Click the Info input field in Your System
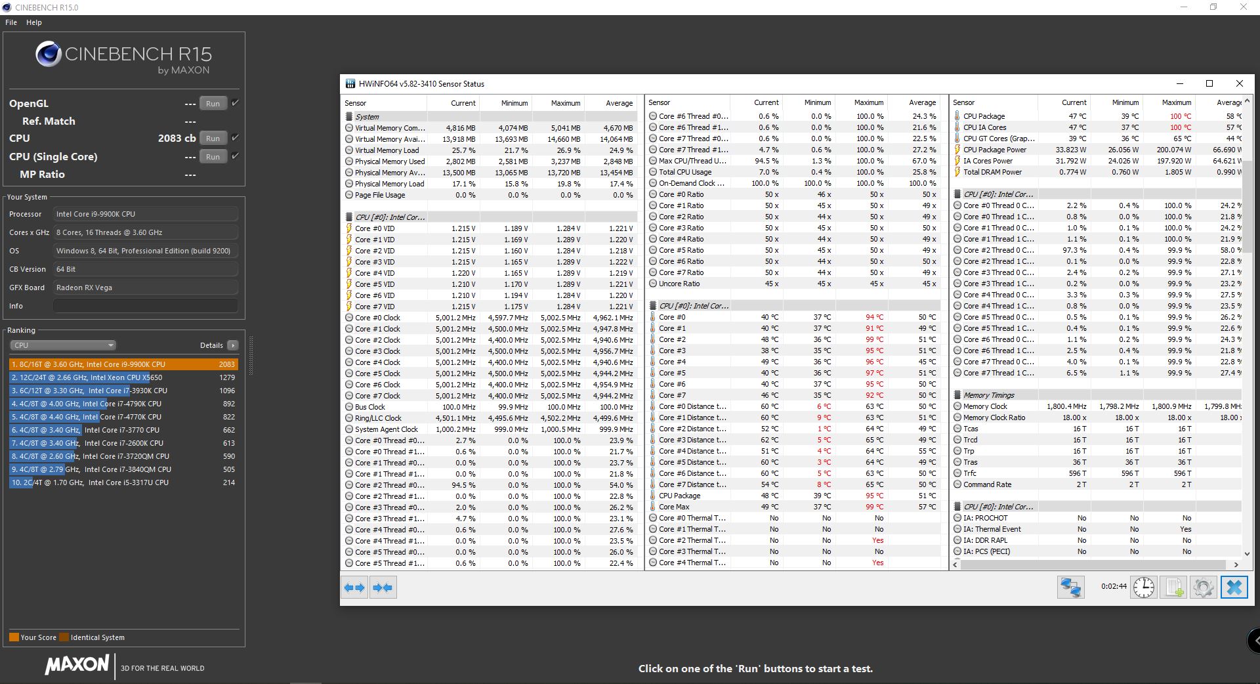This screenshot has height=684, width=1260. pos(146,306)
